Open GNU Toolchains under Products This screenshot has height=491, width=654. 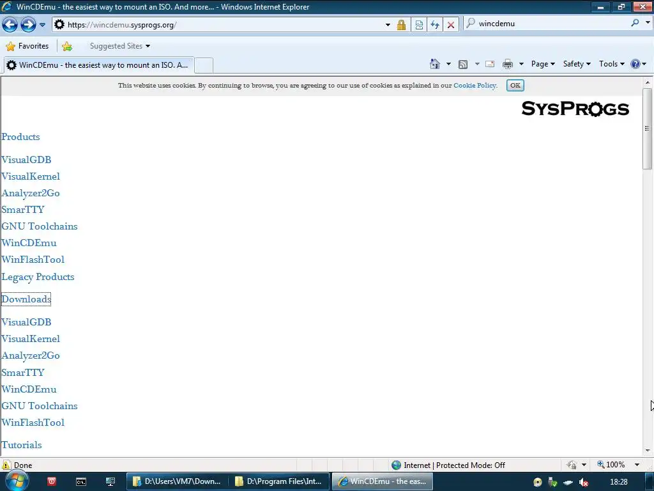39,226
